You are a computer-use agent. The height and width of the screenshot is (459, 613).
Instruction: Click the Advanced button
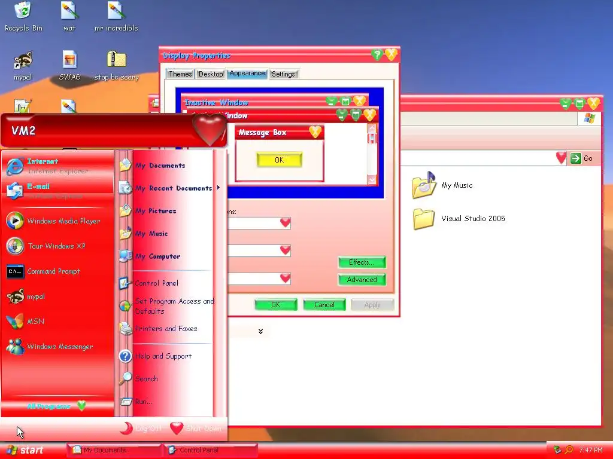[362, 280]
